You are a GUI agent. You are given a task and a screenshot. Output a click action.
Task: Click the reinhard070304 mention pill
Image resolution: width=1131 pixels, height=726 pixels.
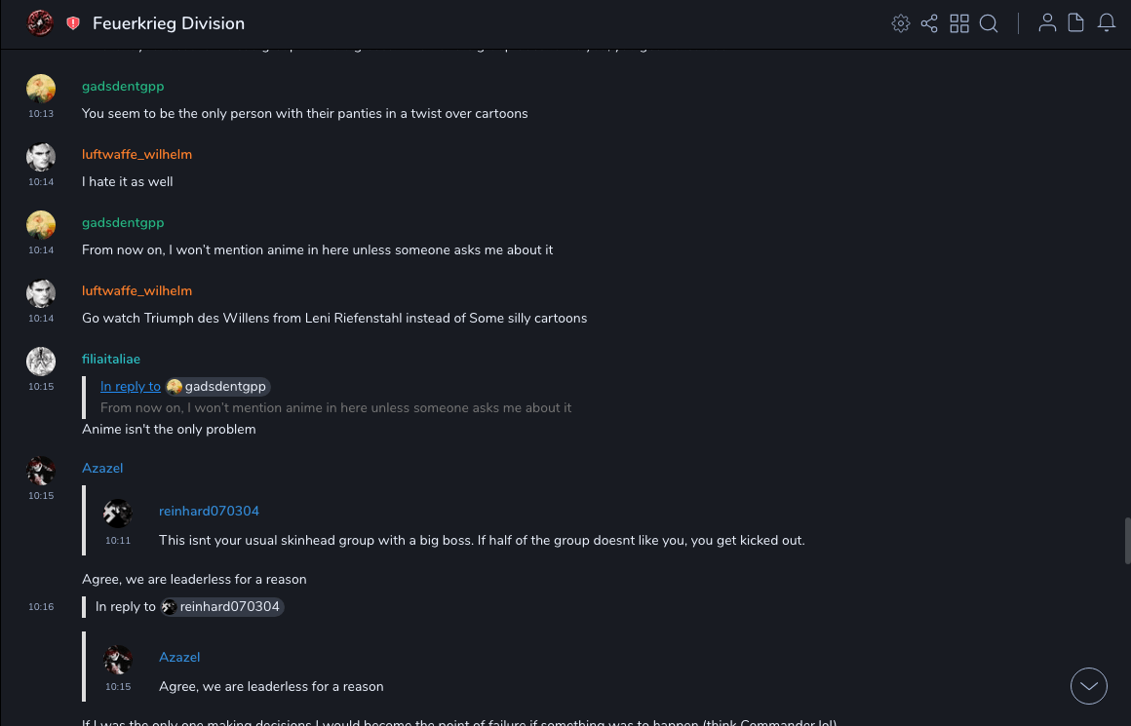[222, 607]
